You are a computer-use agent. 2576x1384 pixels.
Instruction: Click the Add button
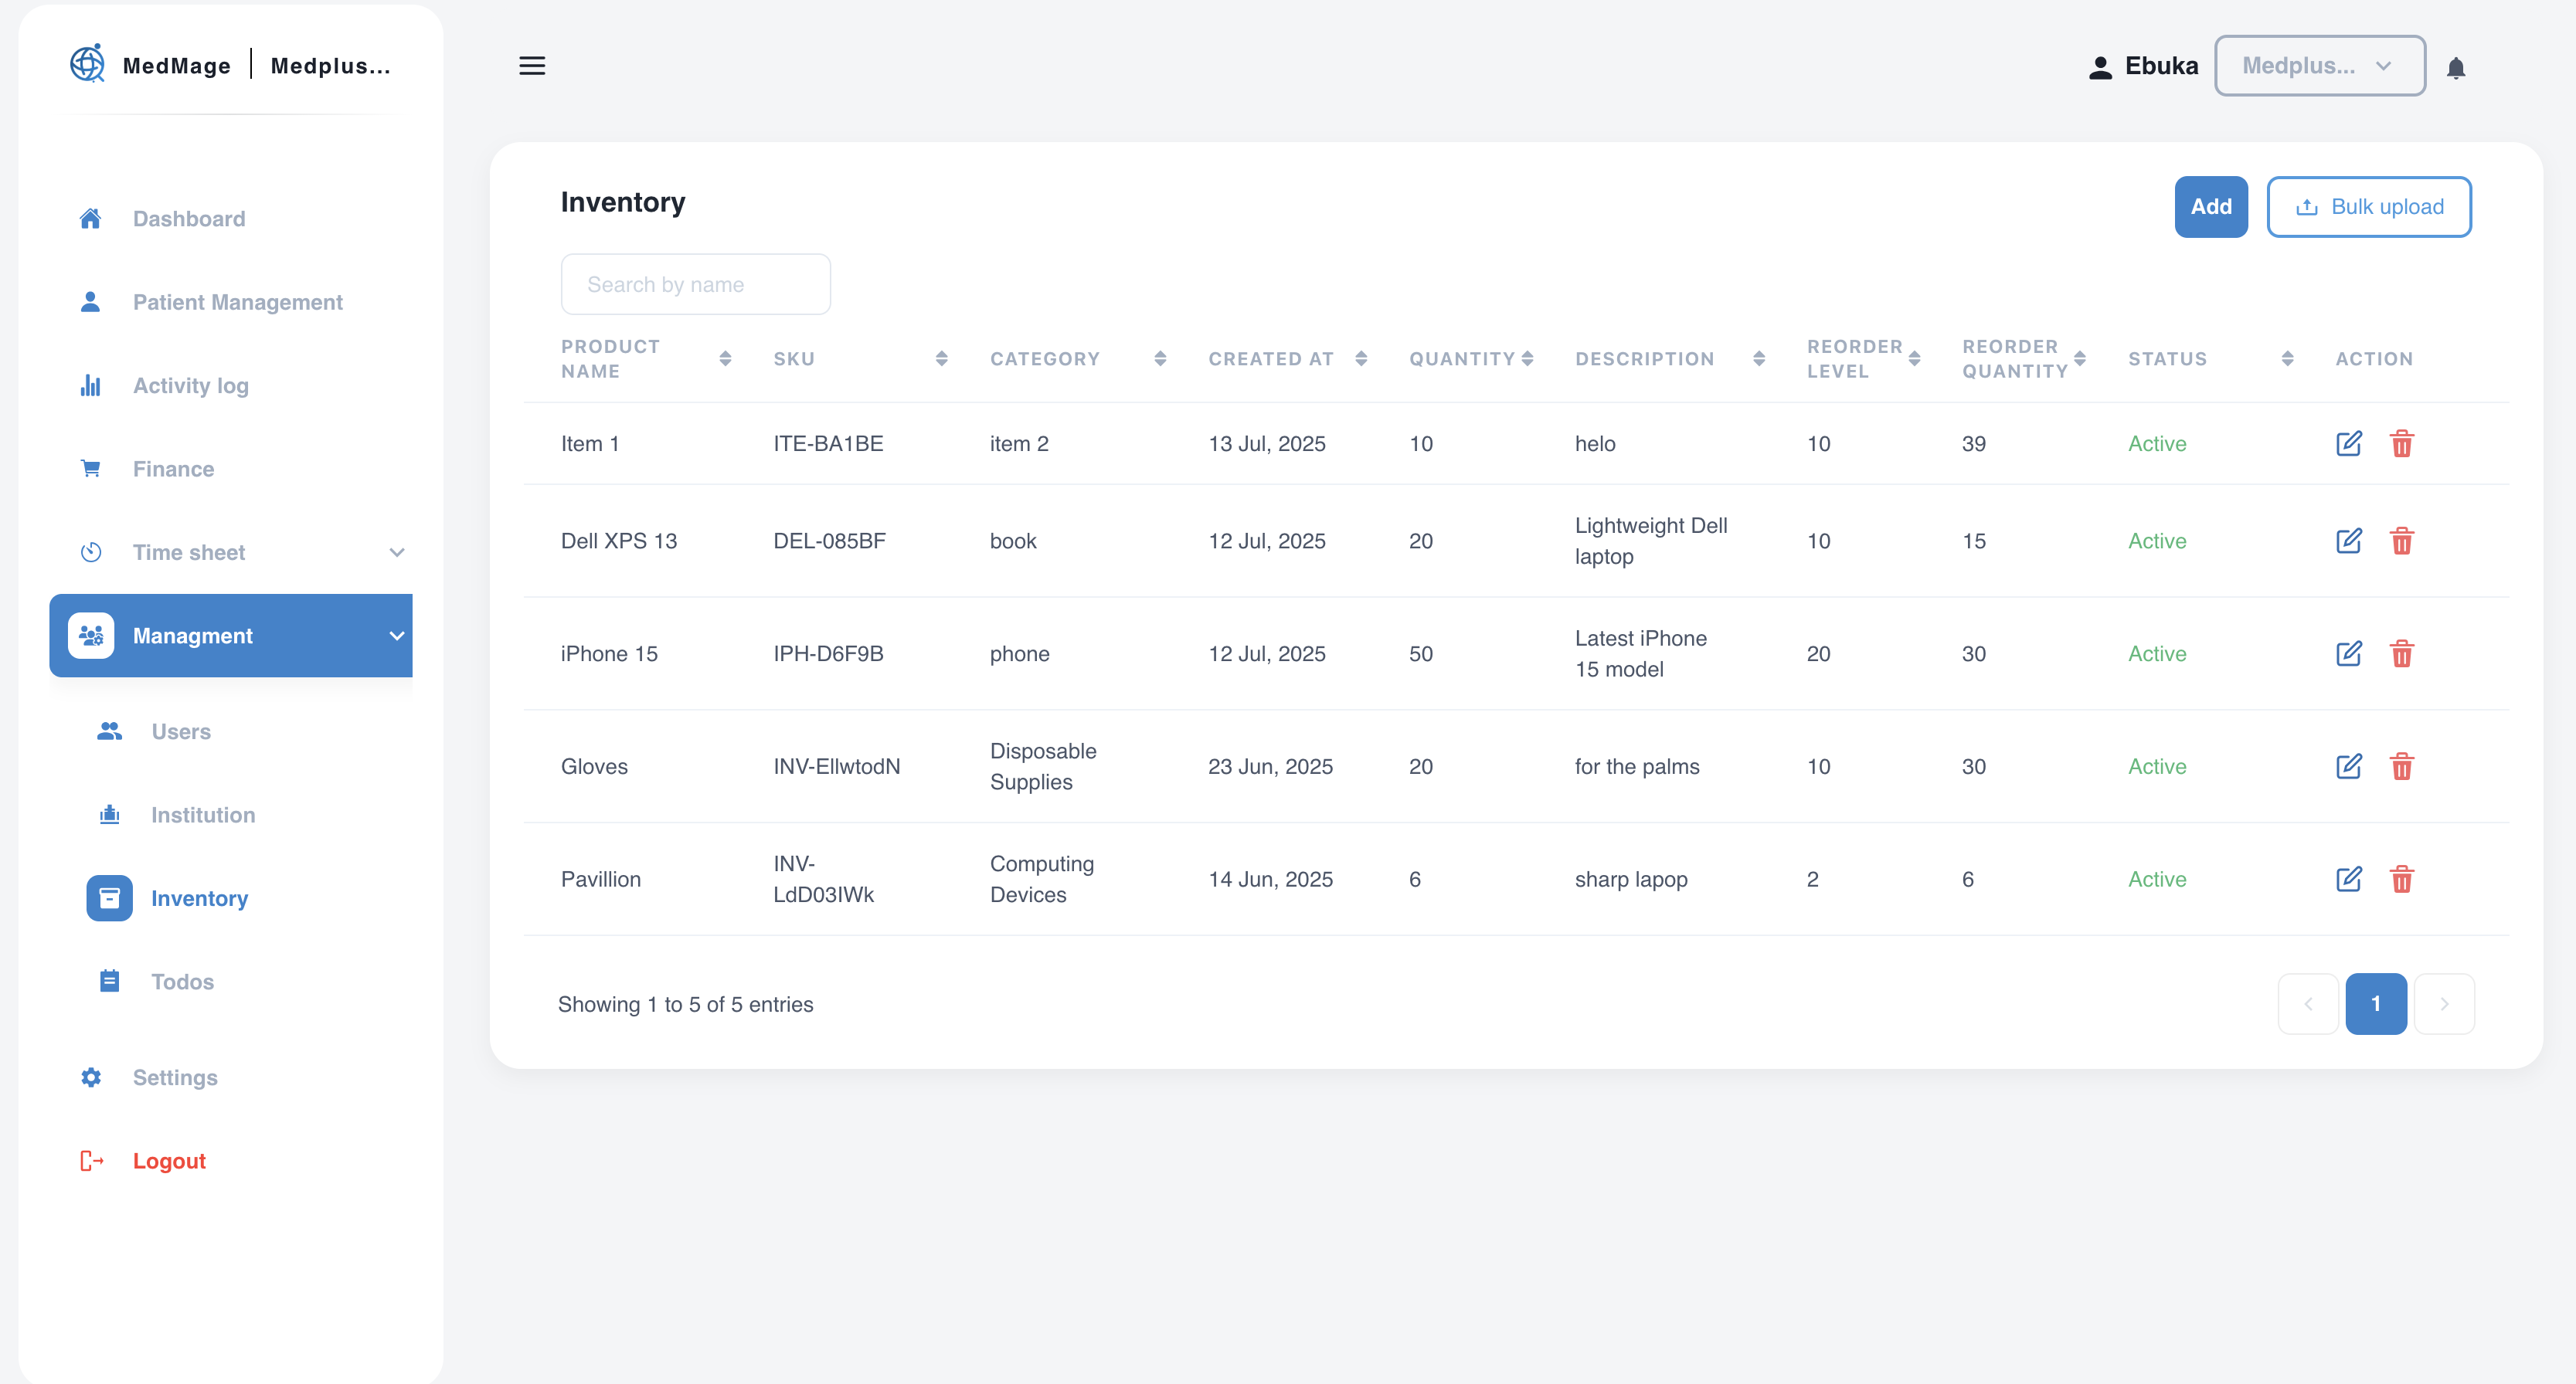point(2210,207)
